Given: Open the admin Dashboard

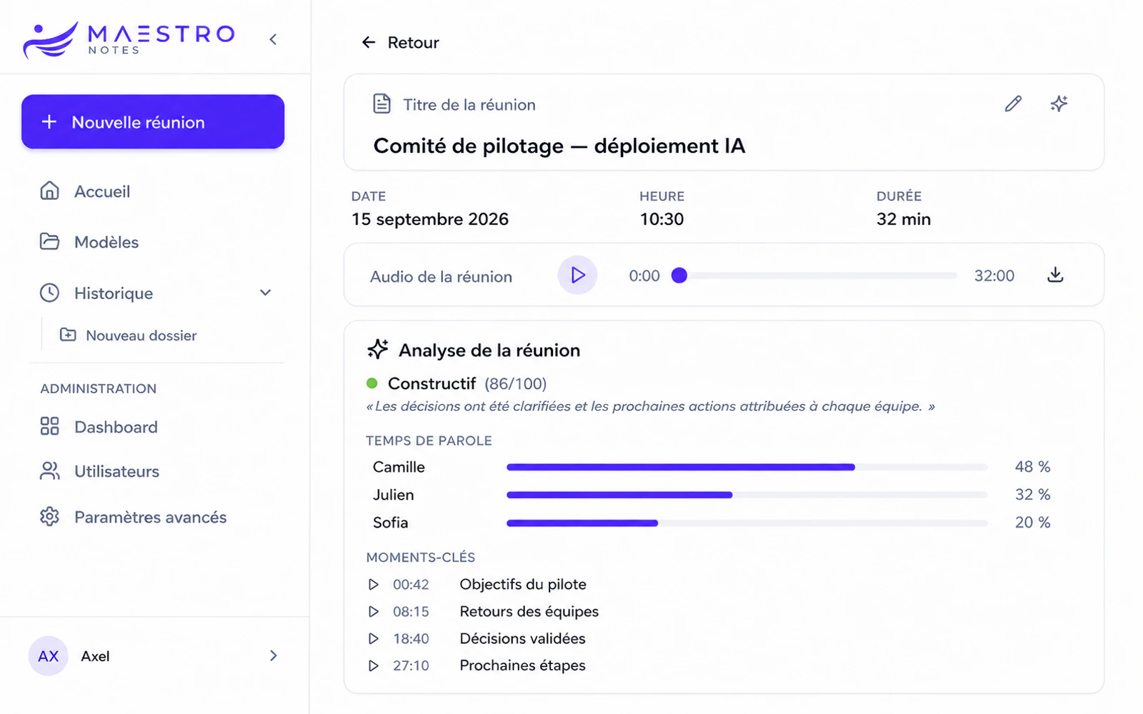Looking at the screenshot, I should 99,427.
